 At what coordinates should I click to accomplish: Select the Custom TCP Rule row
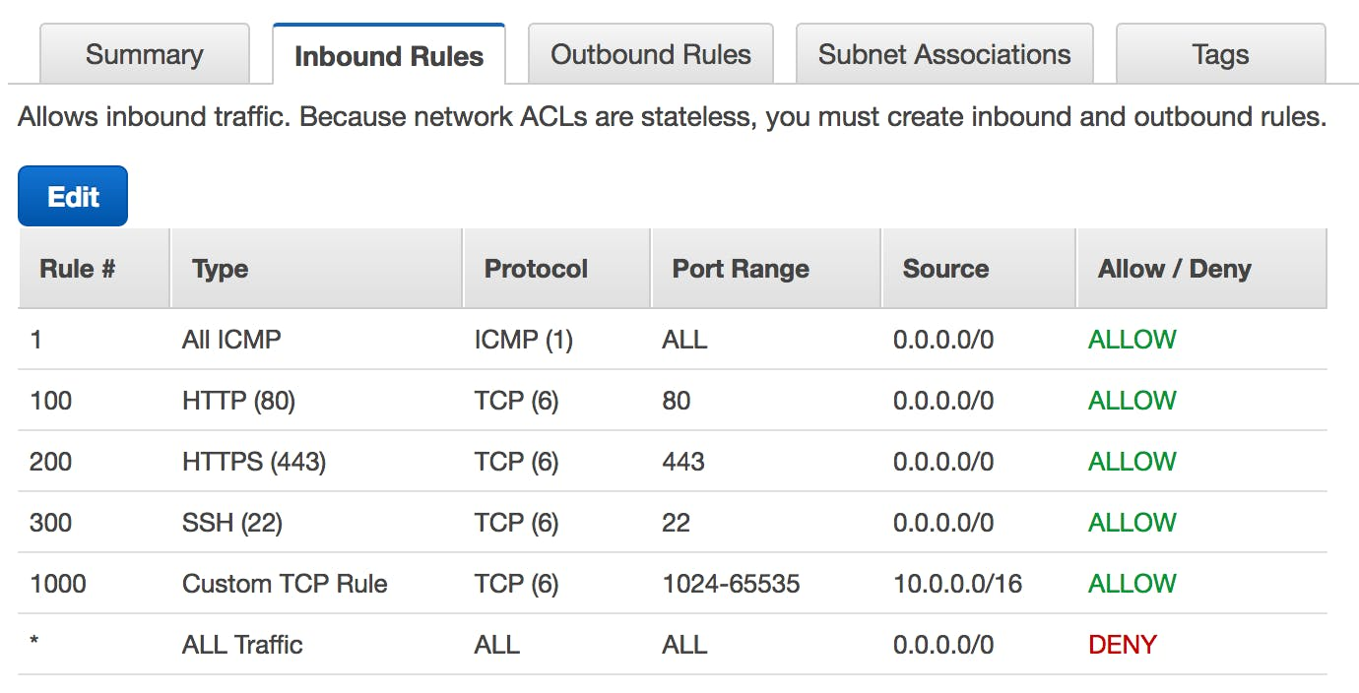click(x=285, y=584)
